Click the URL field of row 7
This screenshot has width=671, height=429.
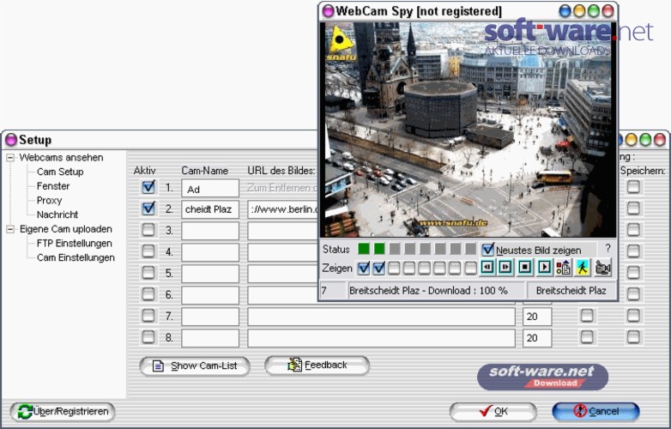[381, 317]
